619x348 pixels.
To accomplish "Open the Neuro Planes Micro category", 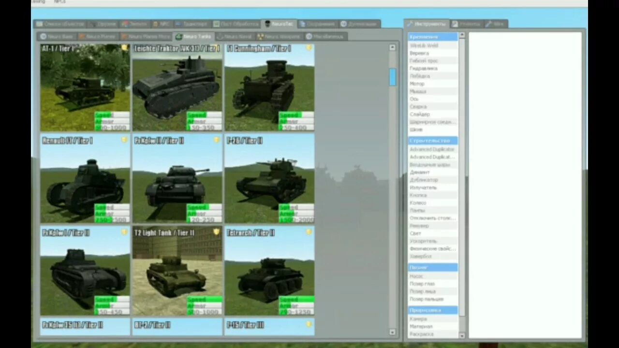I will pyautogui.click(x=145, y=36).
